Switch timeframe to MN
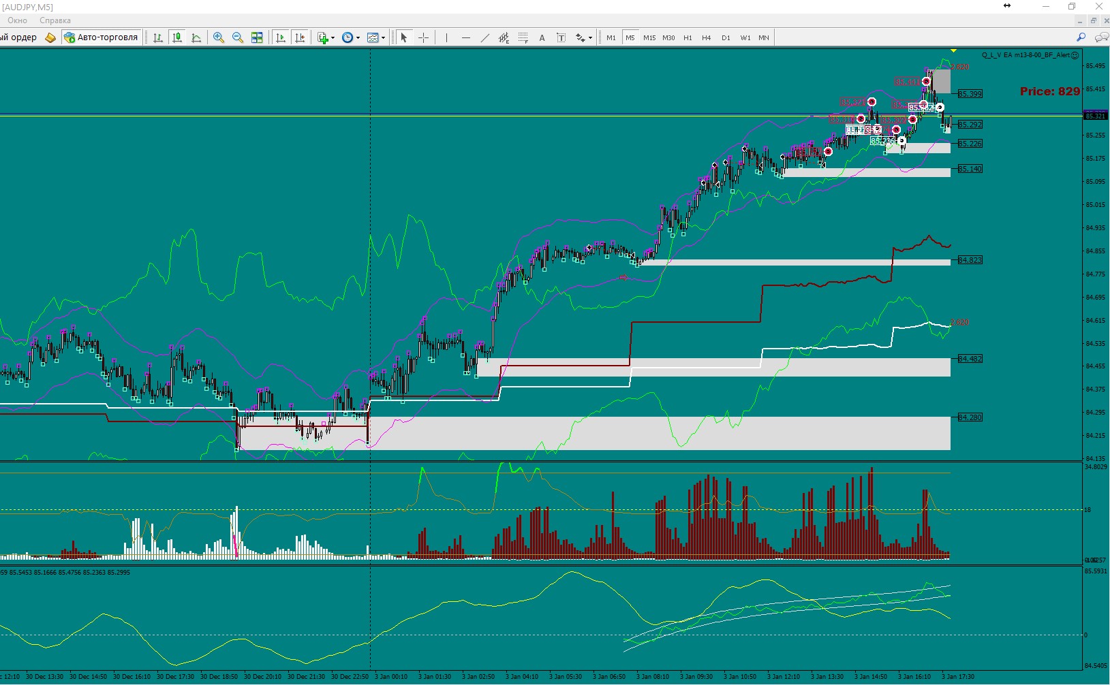 (764, 37)
